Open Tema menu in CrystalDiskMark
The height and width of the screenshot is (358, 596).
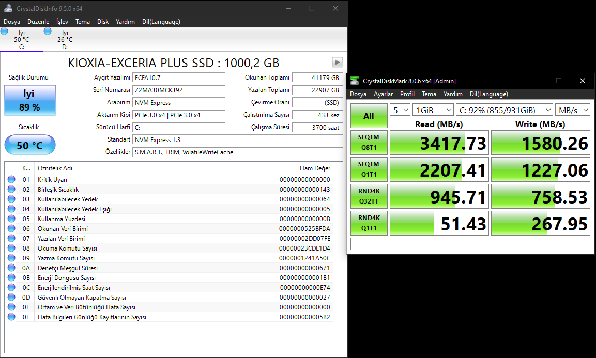coord(429,94)
